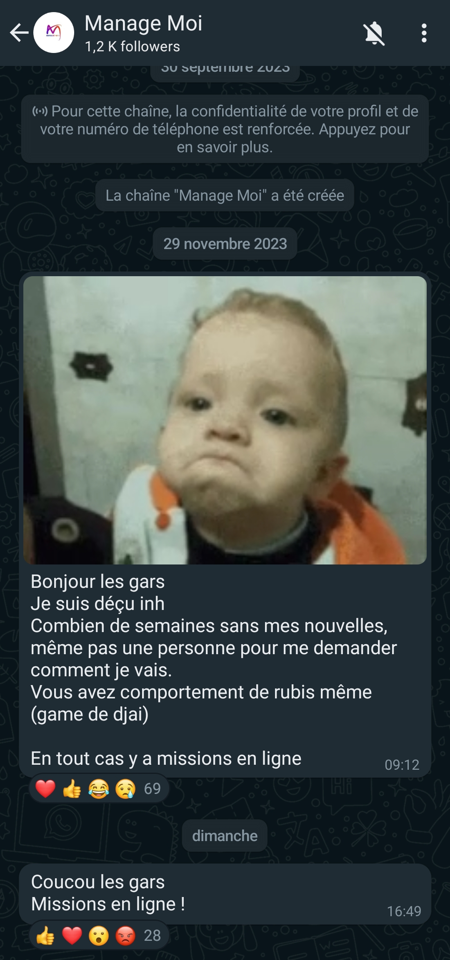Tap the heart on Sunday's post
This screenshot has height=960, width=450.
pyautogui.click(x=72, y=935)
